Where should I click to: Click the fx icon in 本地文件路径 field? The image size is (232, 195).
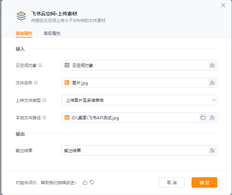click(212, 118)
